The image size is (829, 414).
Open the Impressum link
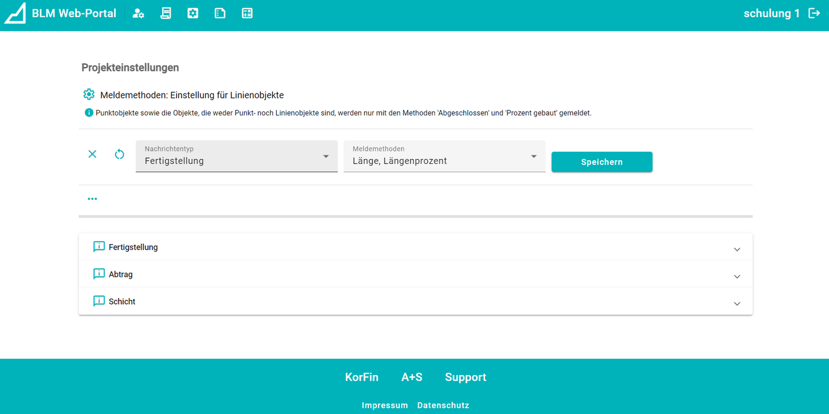(385, 406)
